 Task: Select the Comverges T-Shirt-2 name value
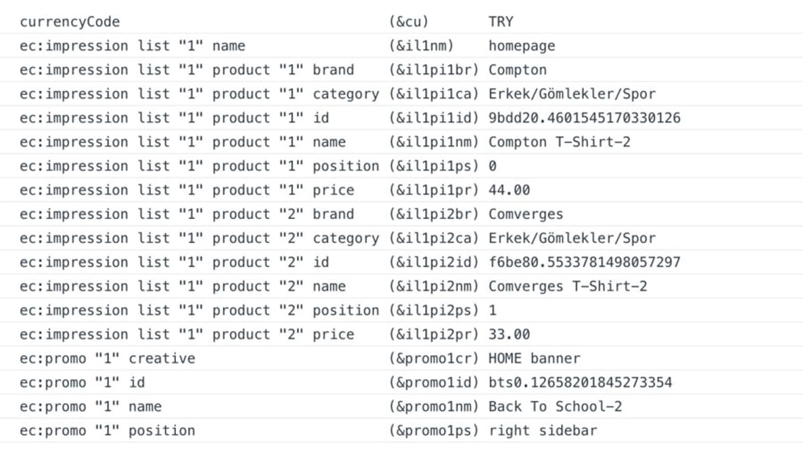[x=568, y=286]
